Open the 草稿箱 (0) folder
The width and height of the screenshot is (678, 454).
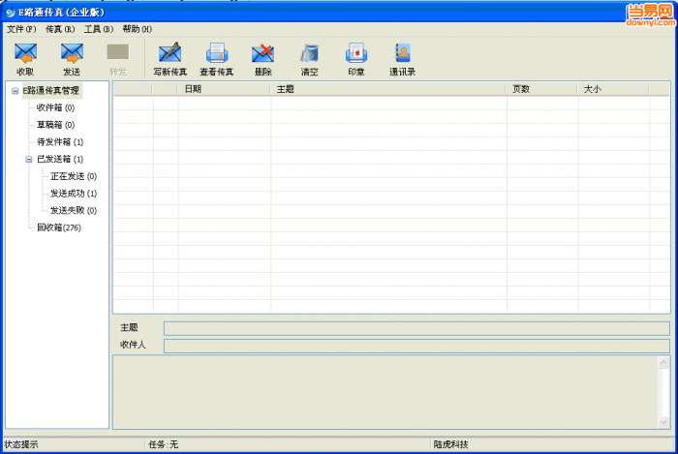(x=55, y=125)
